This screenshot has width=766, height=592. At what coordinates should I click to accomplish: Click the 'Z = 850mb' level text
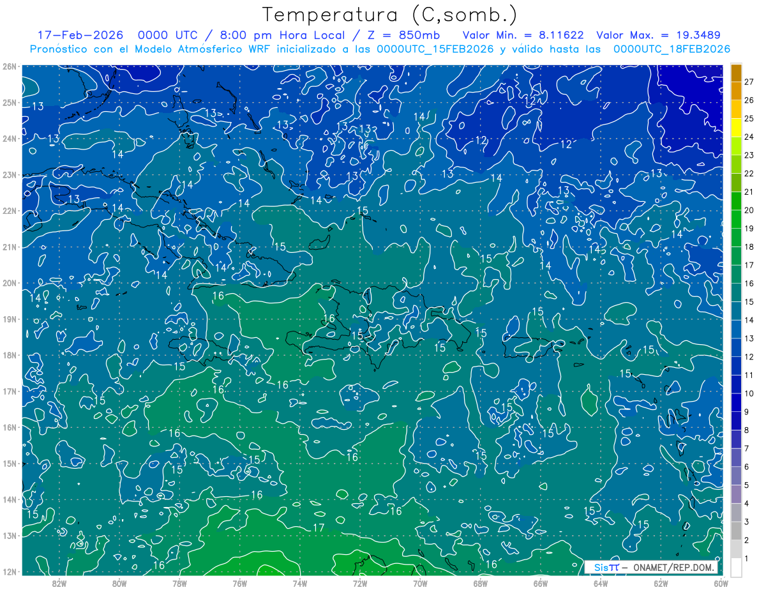click(403, 35)
